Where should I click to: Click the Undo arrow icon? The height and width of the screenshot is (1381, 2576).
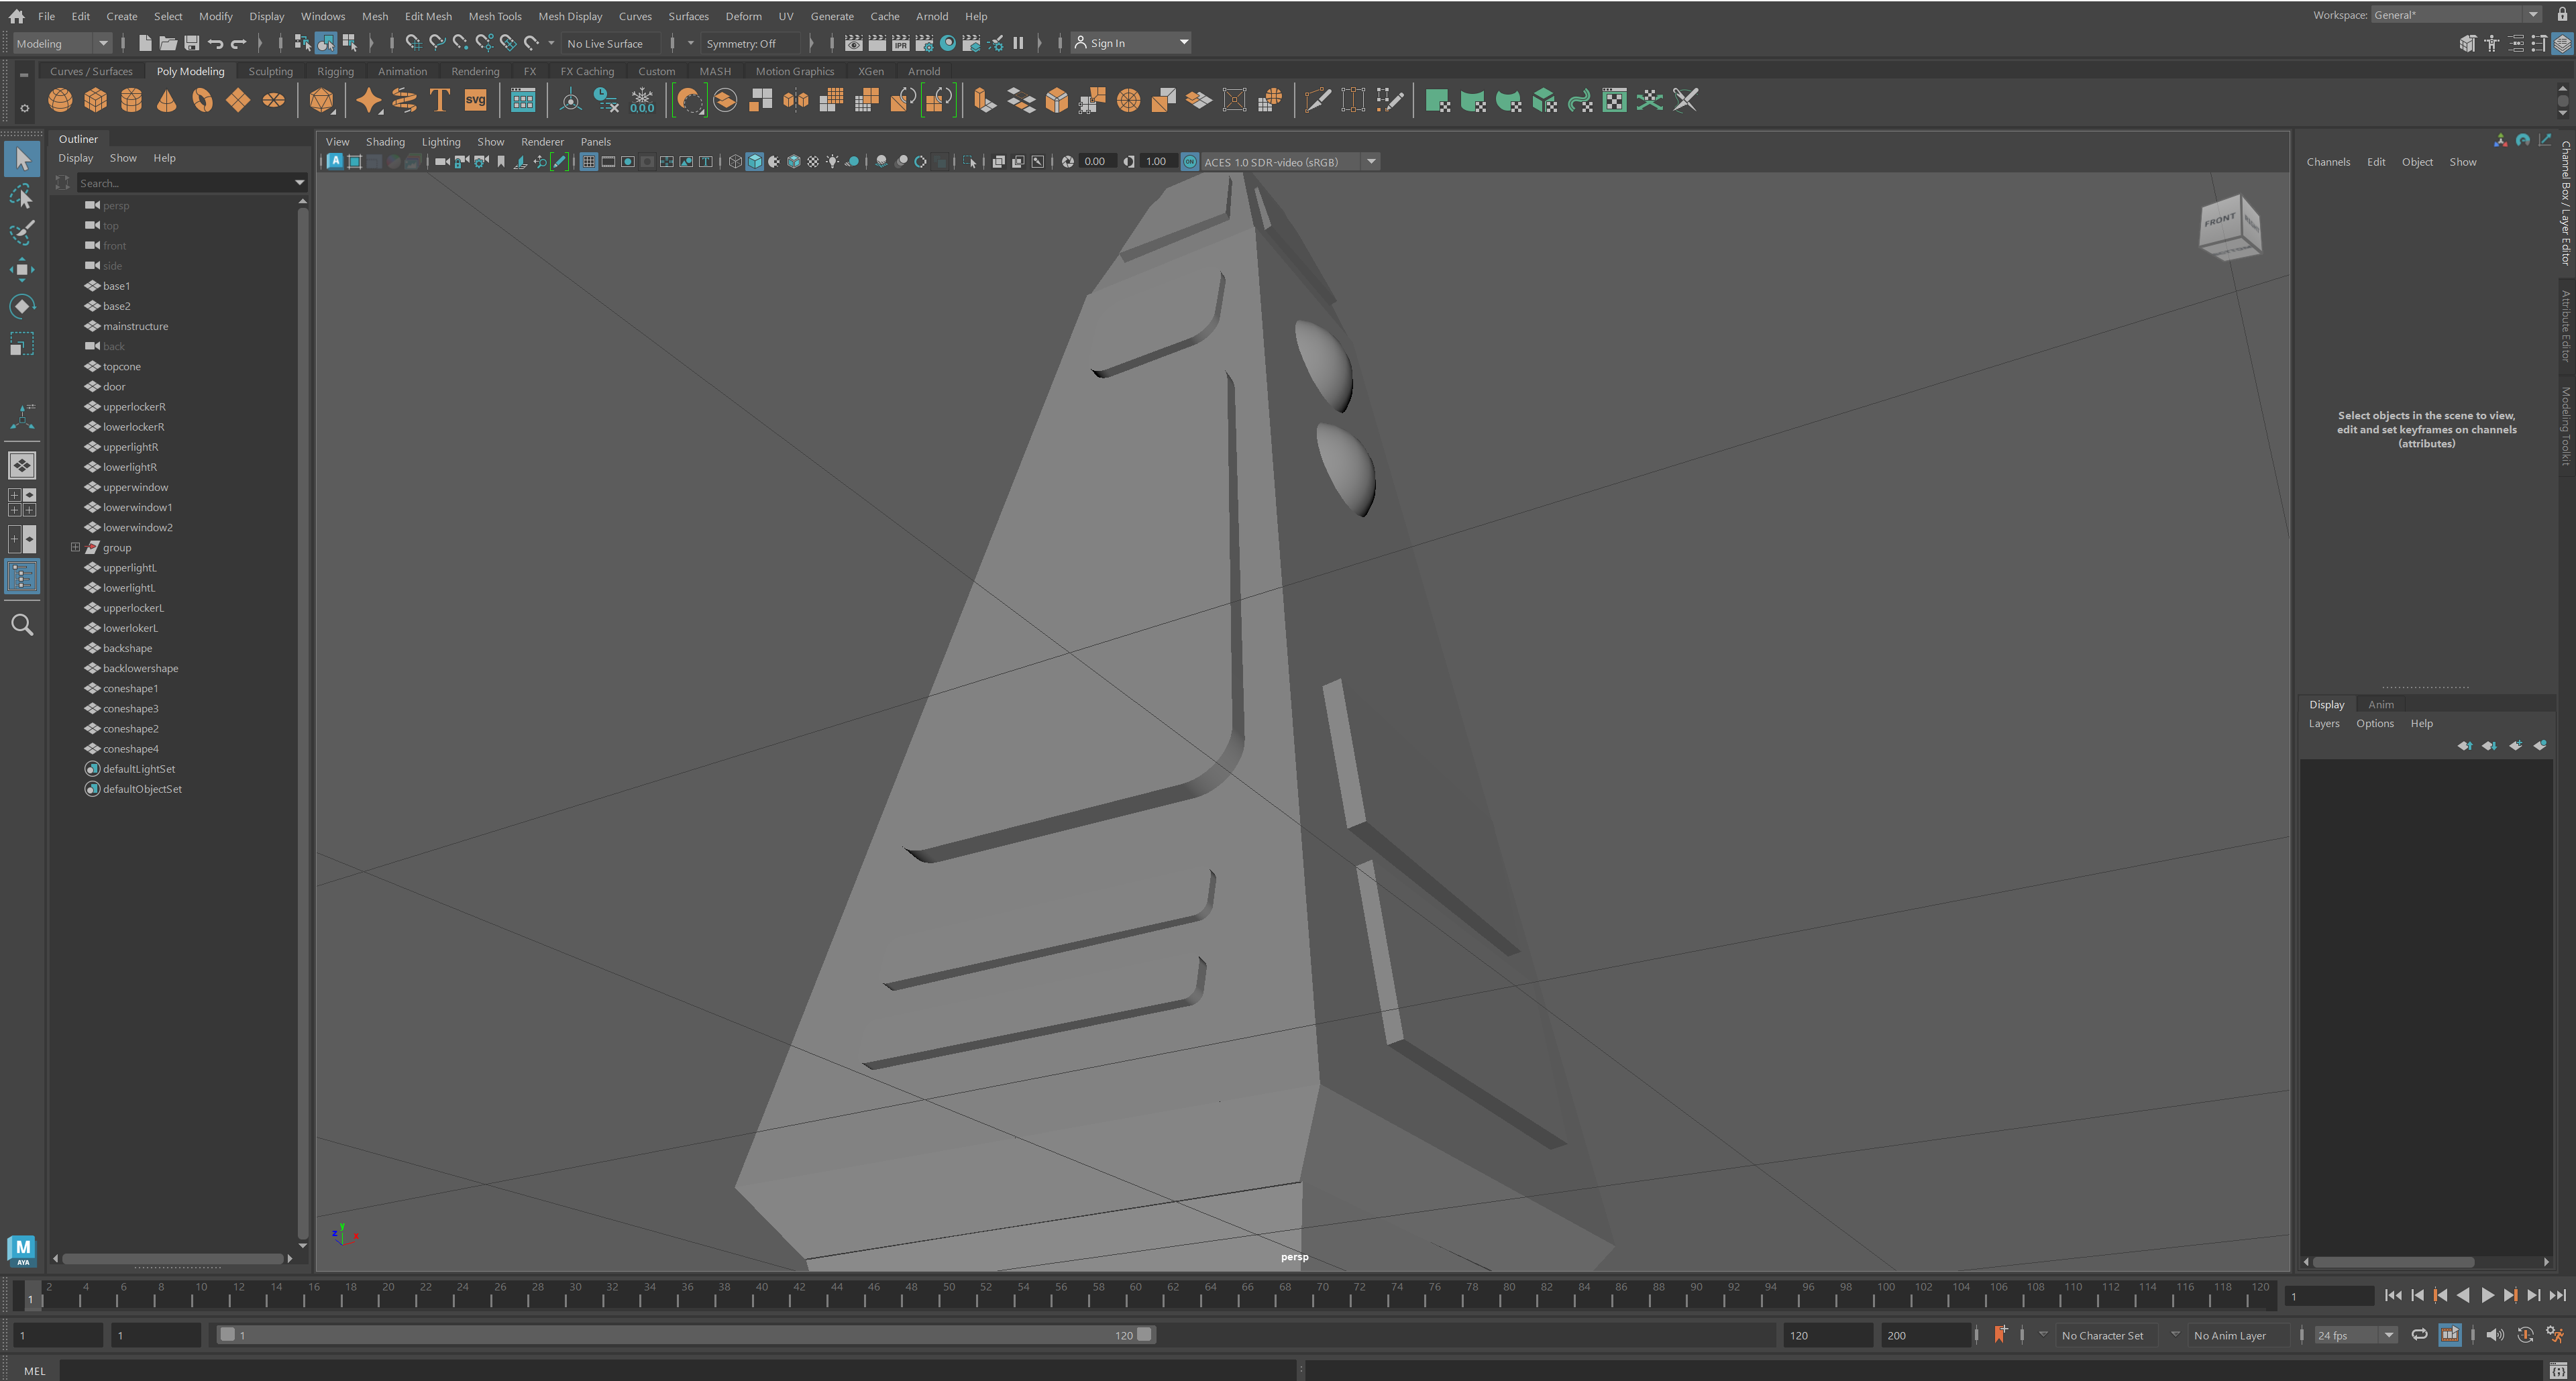click(215, 43)
